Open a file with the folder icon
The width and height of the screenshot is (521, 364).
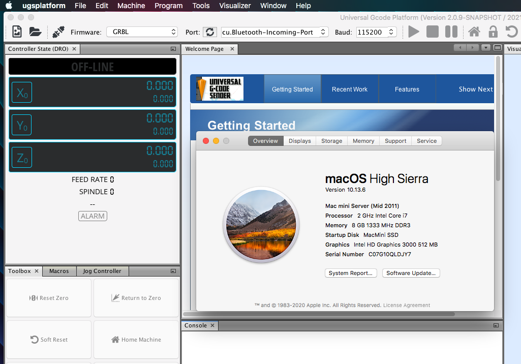tap(35, 32)
